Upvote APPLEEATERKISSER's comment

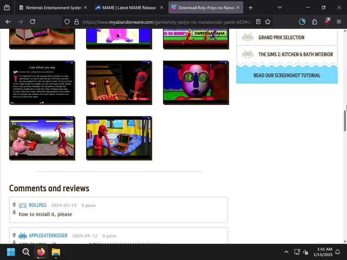14,235
